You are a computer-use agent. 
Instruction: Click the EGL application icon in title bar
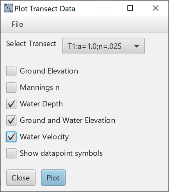tap(9, 8)
